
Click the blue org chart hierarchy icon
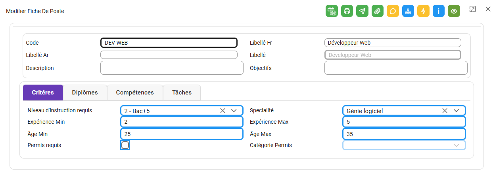point(408,11)
